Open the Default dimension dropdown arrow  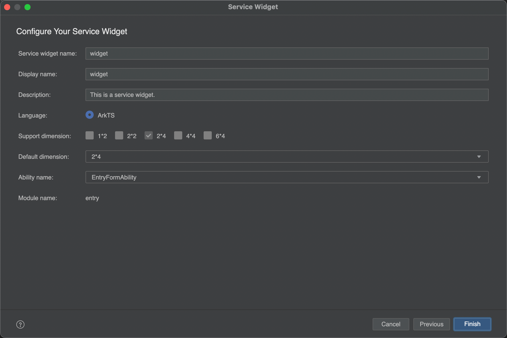[x=479, y=157]
